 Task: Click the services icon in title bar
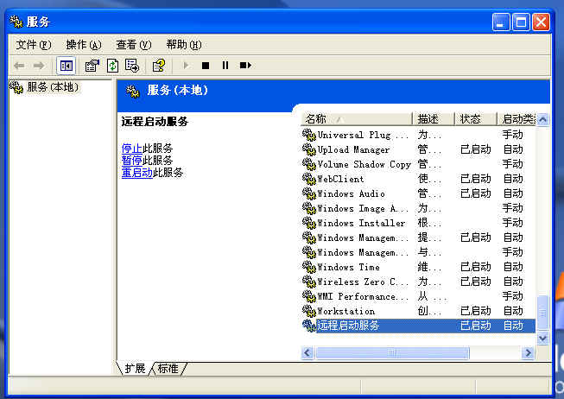(x=16, y=22)
